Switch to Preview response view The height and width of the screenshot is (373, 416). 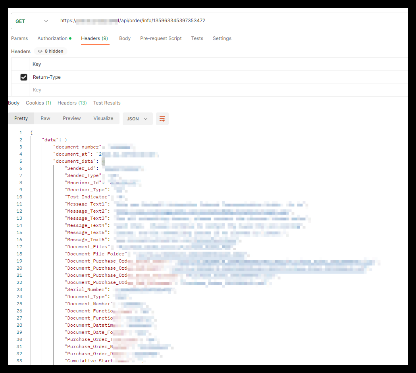(x=72, y=118)
